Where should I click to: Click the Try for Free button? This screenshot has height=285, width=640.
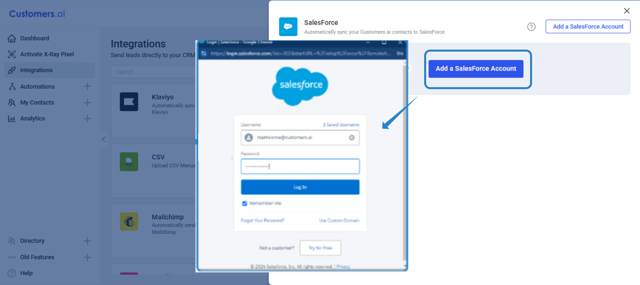[320, 248]
